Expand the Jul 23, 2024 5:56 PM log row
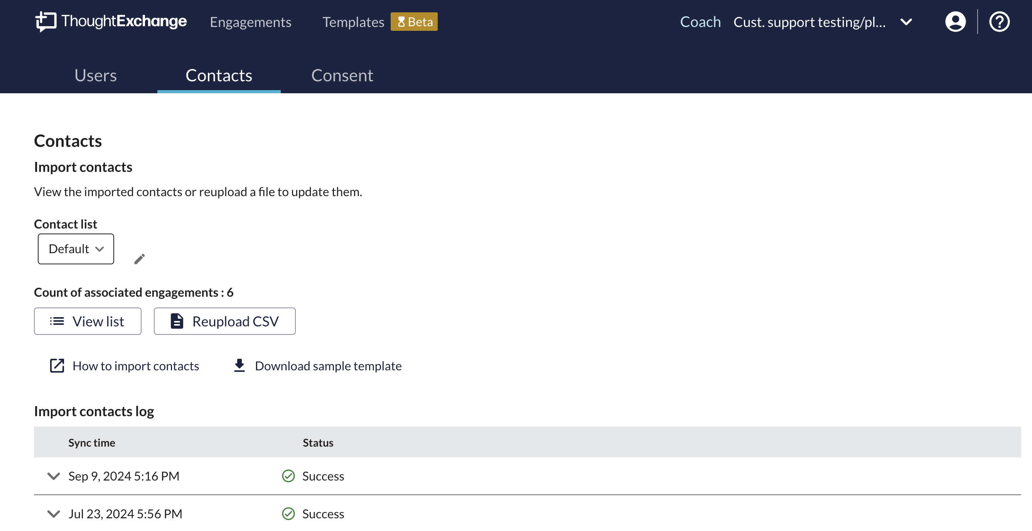Viewport: 1032px width, 531px height. (54, 513)
